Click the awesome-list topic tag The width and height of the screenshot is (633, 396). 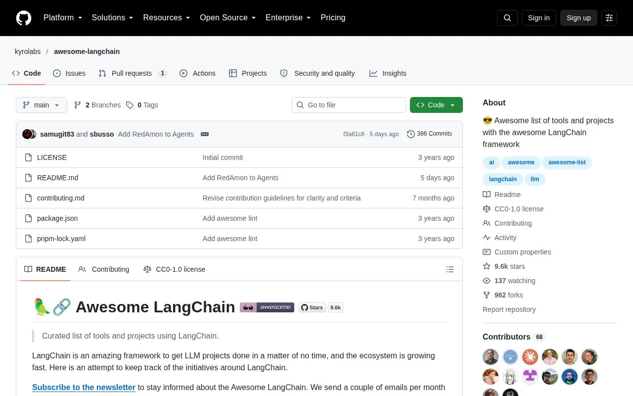[x=567, y=162]
